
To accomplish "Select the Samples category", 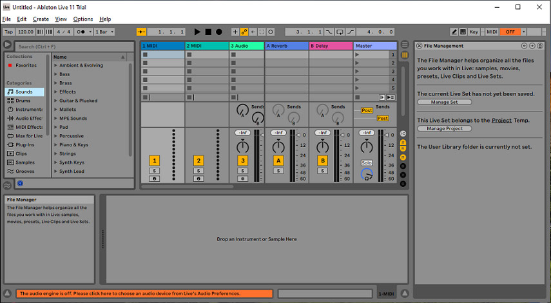I will pyautogui.click(x=24, y=162).
